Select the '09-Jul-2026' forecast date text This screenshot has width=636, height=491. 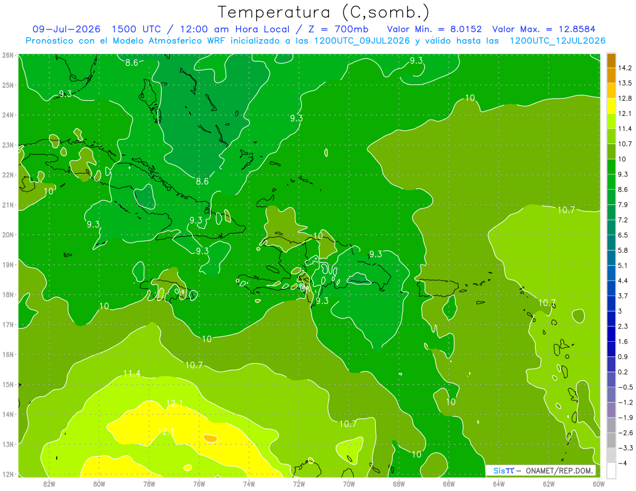pyautogui.click(x=66, y=29)
